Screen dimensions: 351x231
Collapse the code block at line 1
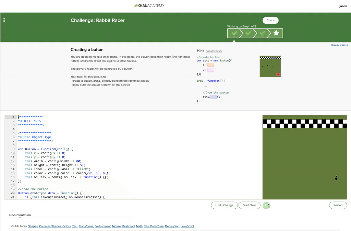point(16,117)
